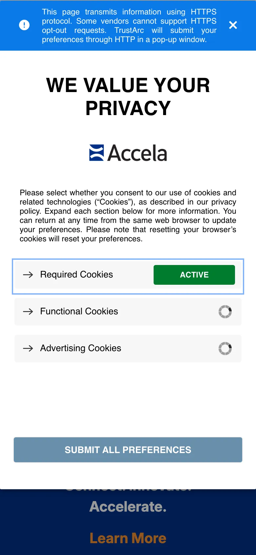256x555 pixels.
Task: Expand the Advertising Cookies section
Action: pyautogui.click(x=80, y=349)
